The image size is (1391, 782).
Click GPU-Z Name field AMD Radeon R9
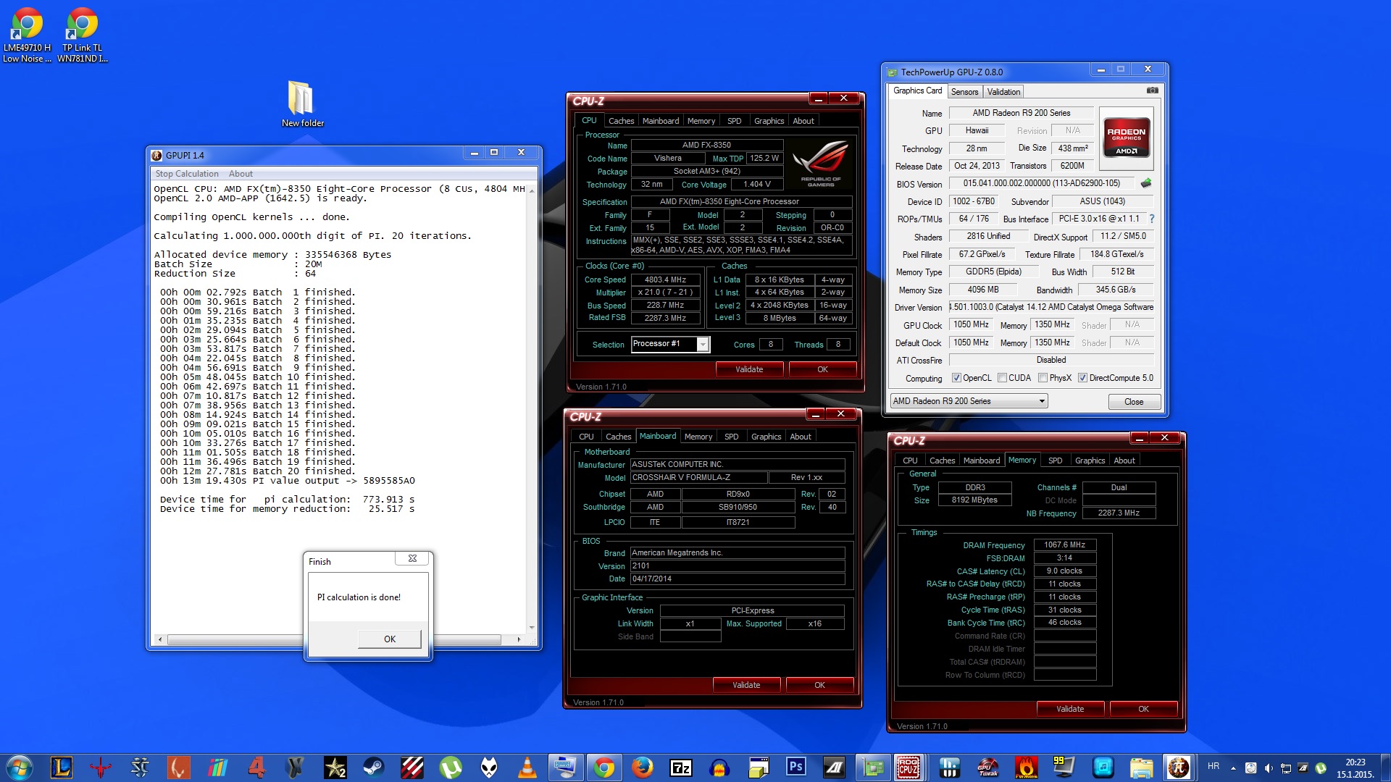point(1021,113)
